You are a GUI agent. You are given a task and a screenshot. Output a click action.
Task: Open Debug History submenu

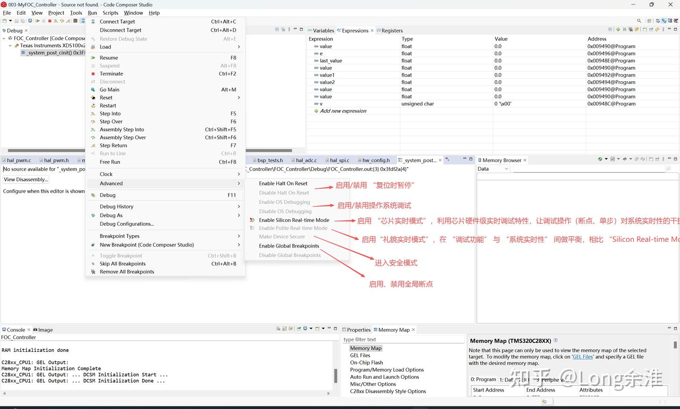[165, 207]
